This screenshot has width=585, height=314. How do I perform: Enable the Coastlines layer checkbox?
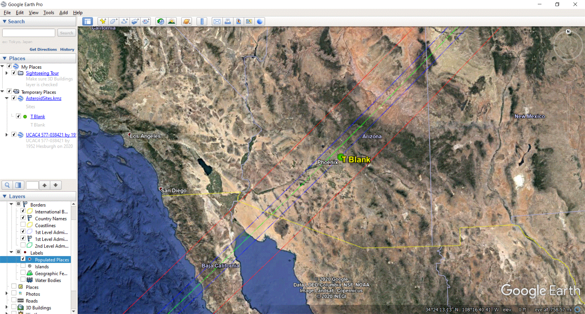pos(23,225)
